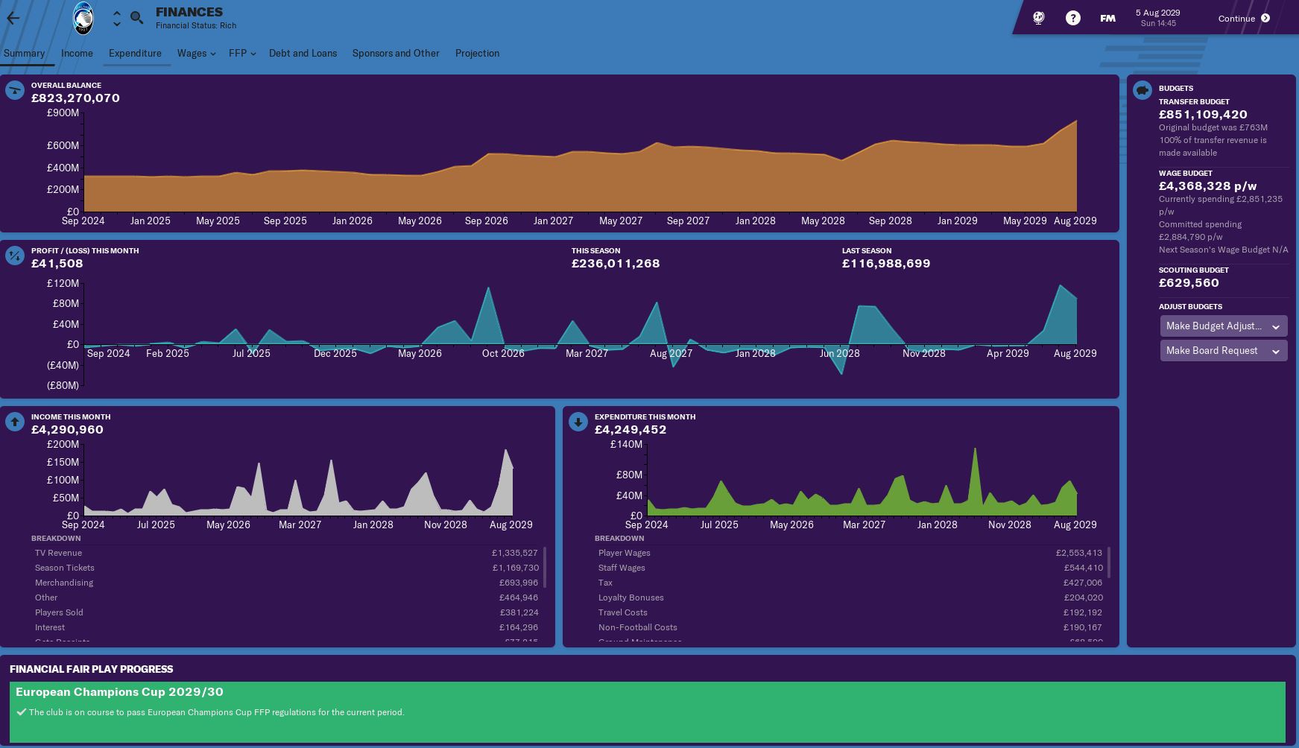1299x748 pixels.
Task: Open the Sponsors and Other tab
Action: (x=396, y=54)
